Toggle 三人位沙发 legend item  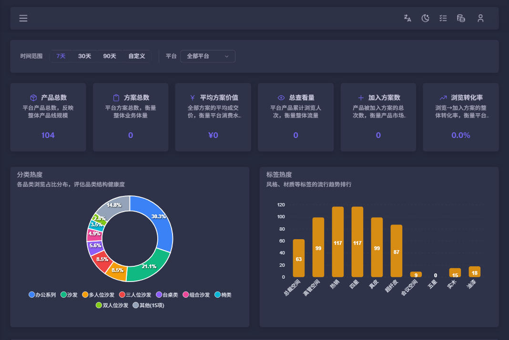[135, 295]
